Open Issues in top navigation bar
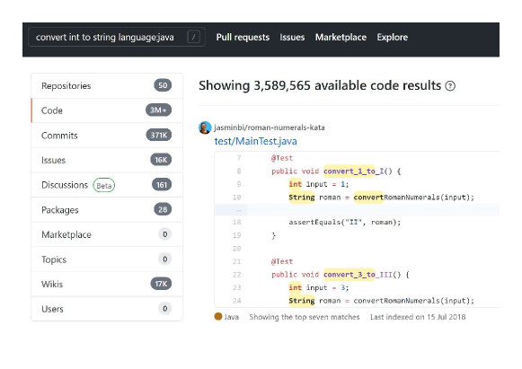The width and height of the screenshot is (522, 369). click(x=292, y=38)
